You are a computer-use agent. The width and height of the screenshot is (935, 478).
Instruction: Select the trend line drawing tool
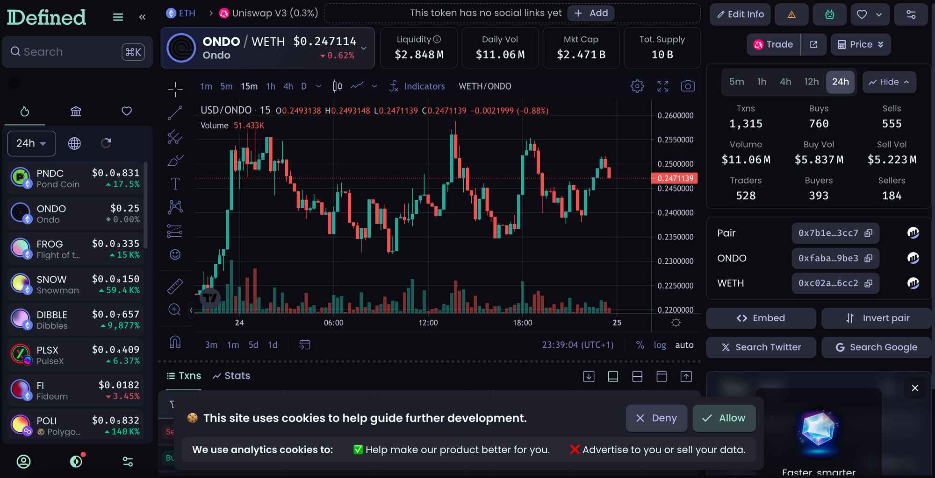click(x=175, y=113)
